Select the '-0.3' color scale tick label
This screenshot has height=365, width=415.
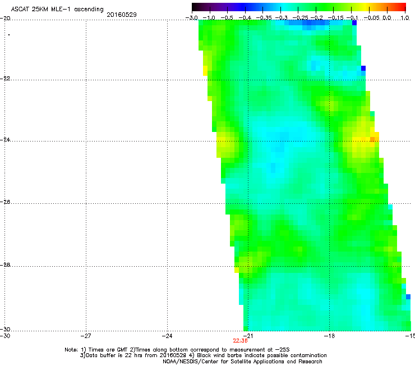(x=281, y=18)
